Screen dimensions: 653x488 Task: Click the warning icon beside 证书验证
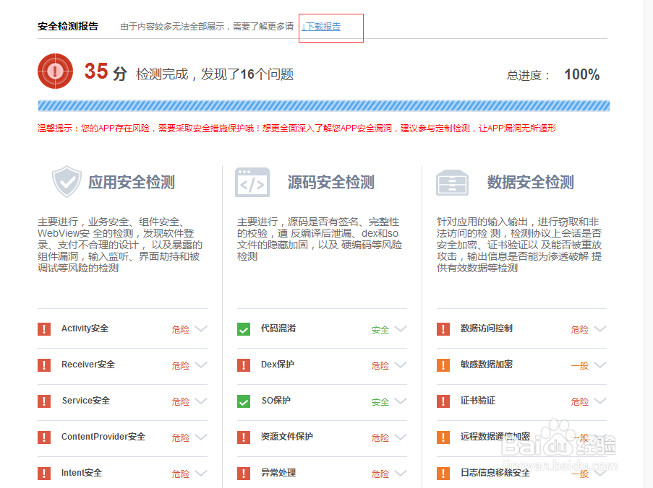[443, 401]
